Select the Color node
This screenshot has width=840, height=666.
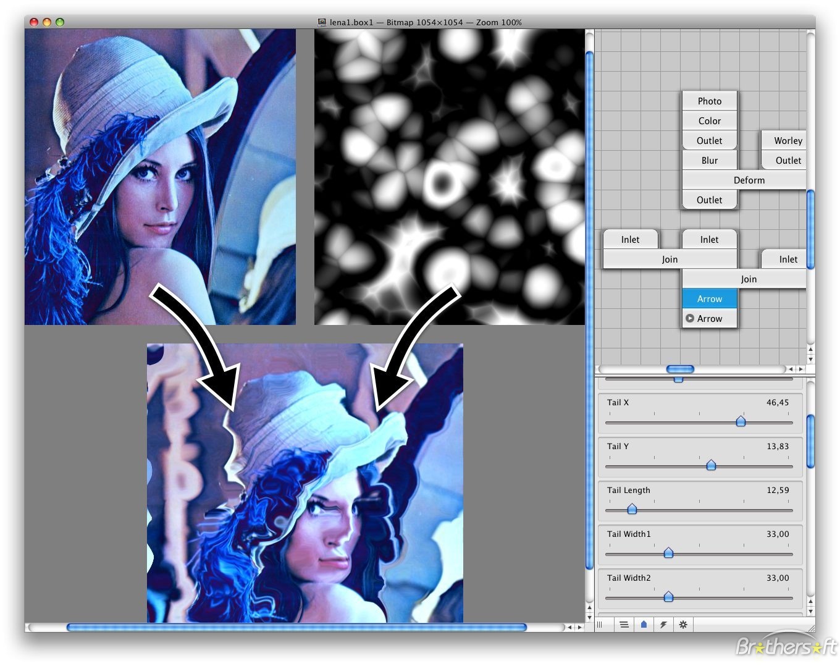[x=709, y=120]
